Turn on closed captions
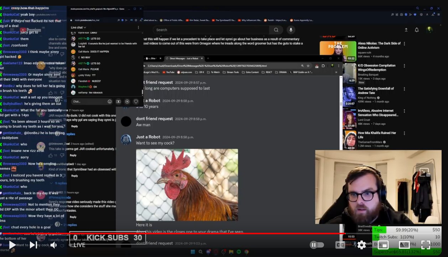Image resolution: width=448 pixels, height=257 pixels. coord(340,245)
